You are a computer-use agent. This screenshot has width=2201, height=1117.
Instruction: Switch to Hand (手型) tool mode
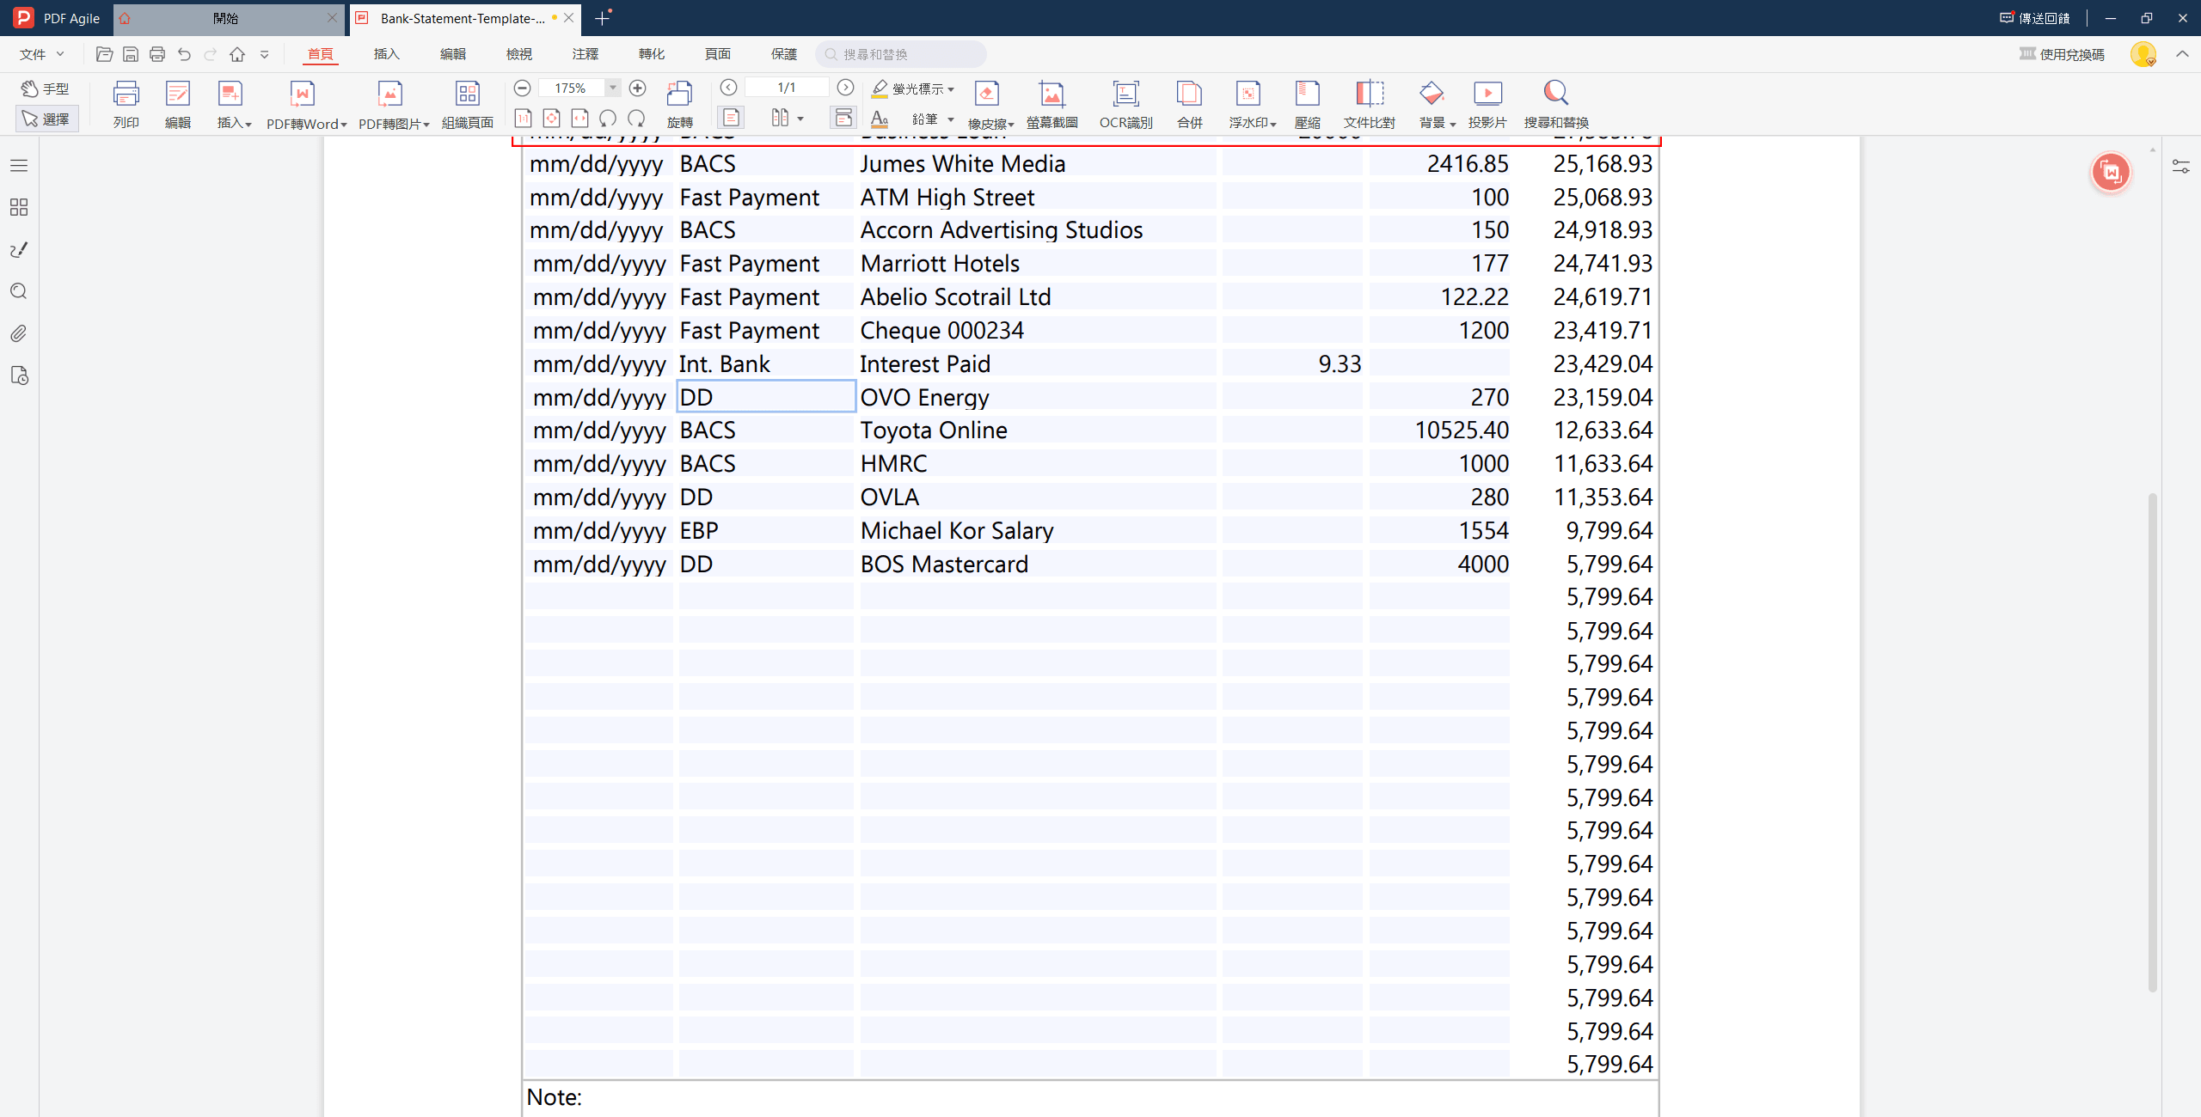click(x=46, y=89)
